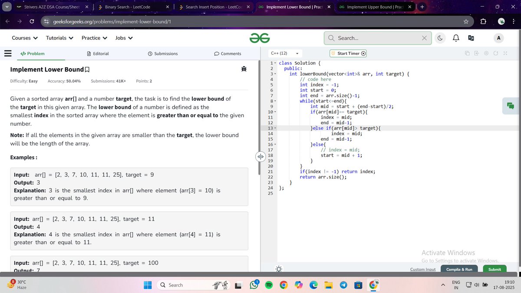
Task: Open the Chrome three-dot menu
Action: click(x=513, y=22)
